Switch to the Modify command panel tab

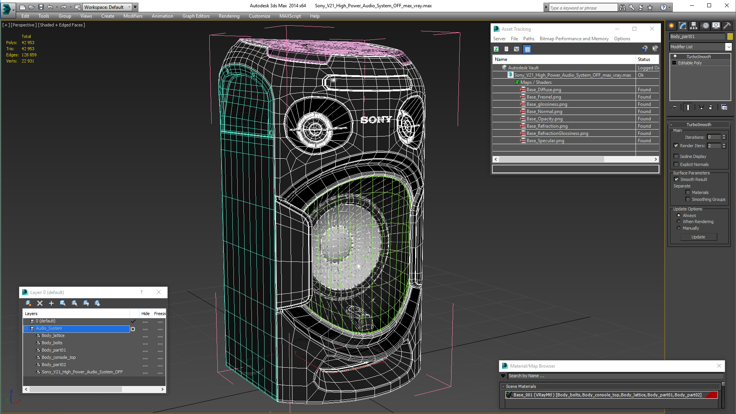coord(683,26)
